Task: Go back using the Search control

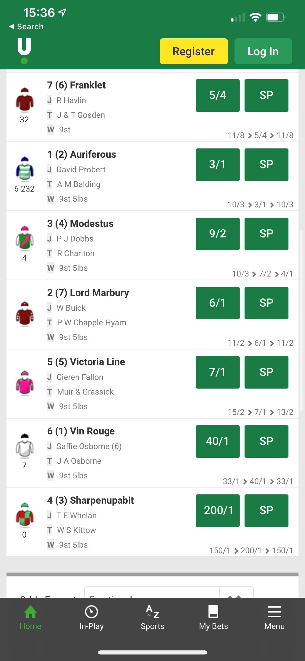Action: click(26, 26)
